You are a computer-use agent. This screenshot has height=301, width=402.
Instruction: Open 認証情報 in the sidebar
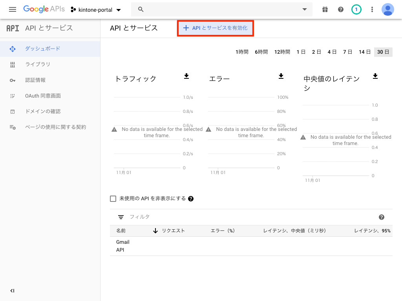(x=35, y=80)
